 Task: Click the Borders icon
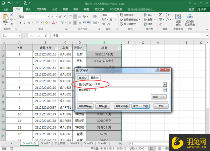tap(38, 23)
